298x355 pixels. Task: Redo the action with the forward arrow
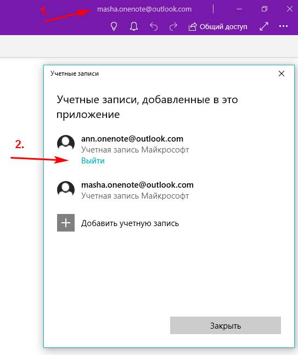pos(173,26)
